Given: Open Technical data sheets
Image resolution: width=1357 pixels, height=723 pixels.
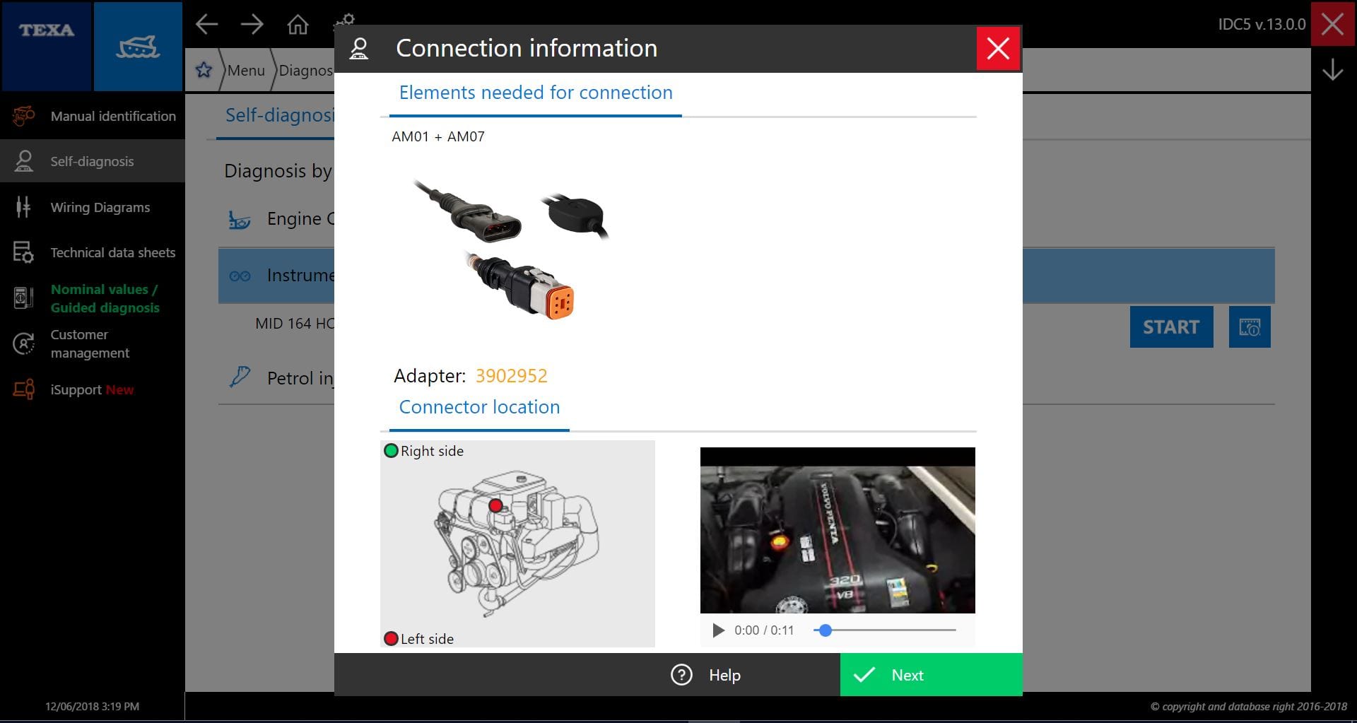Looking at the screenshot, I should [x=112, y=252].
